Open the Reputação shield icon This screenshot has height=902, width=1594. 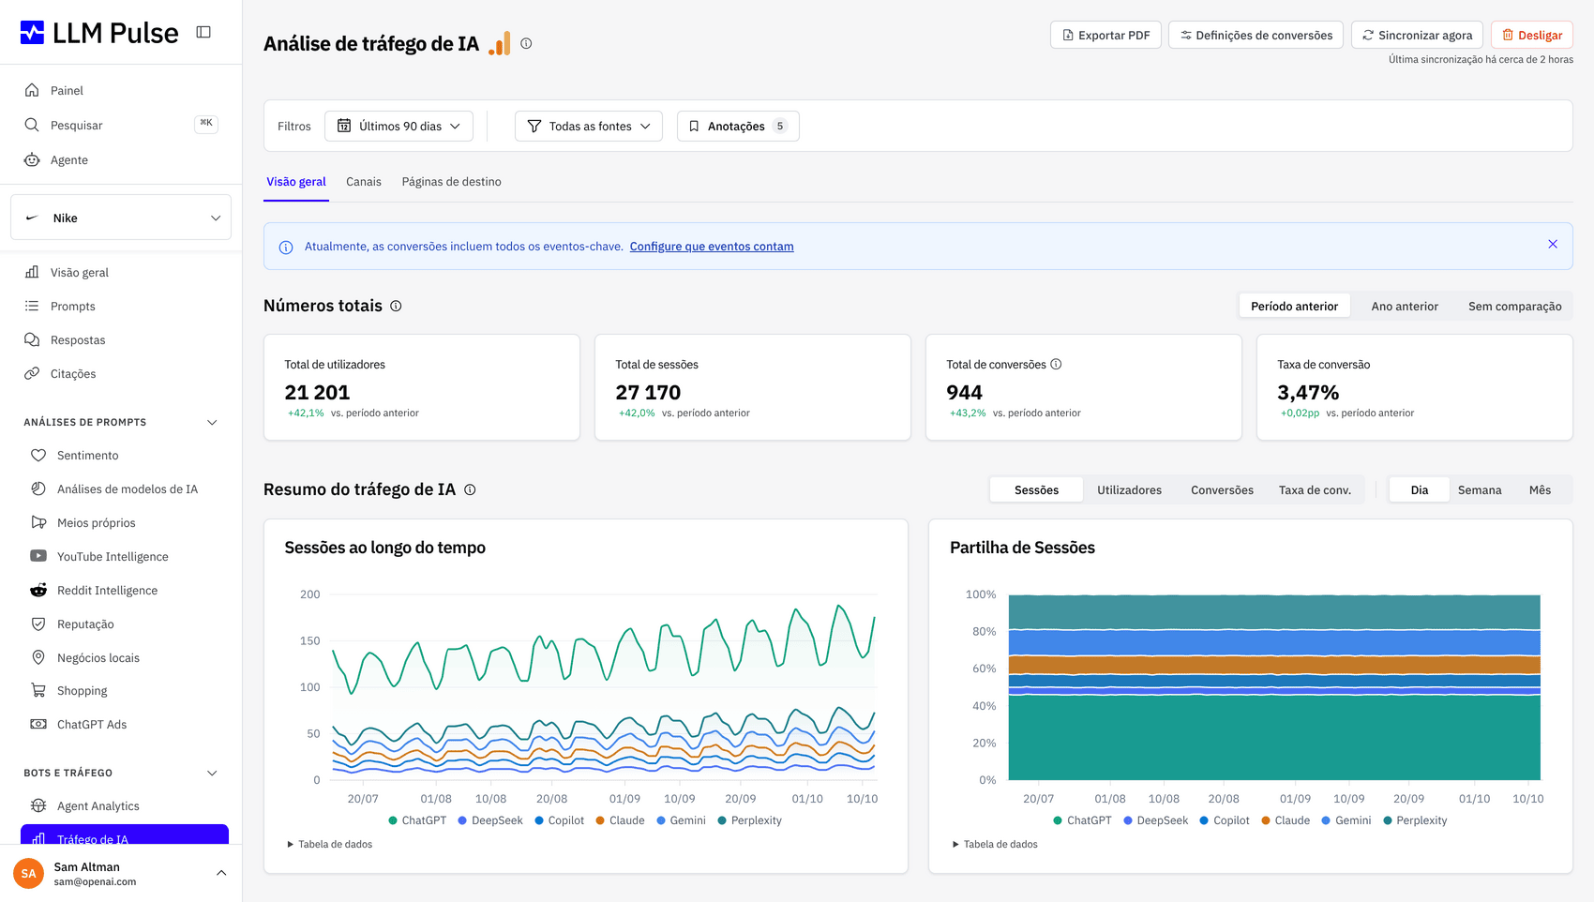click(38, 624)
